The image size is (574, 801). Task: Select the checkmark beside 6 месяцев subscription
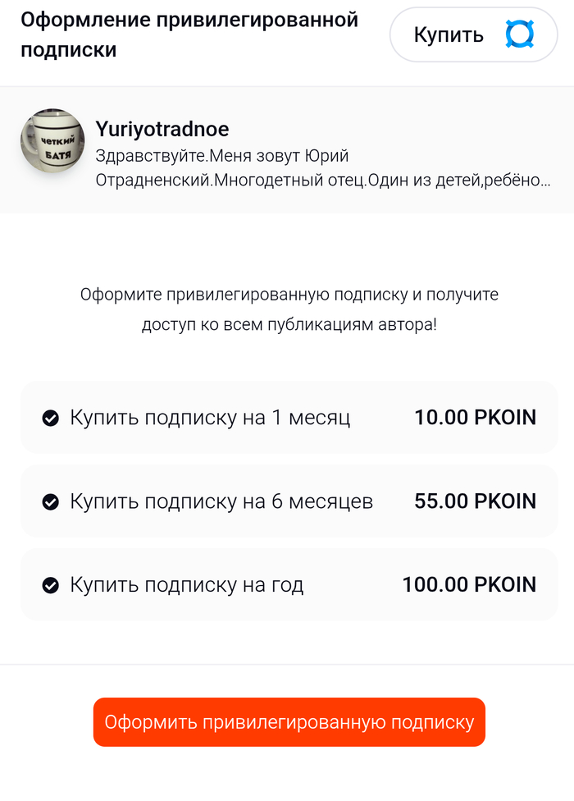51,501
